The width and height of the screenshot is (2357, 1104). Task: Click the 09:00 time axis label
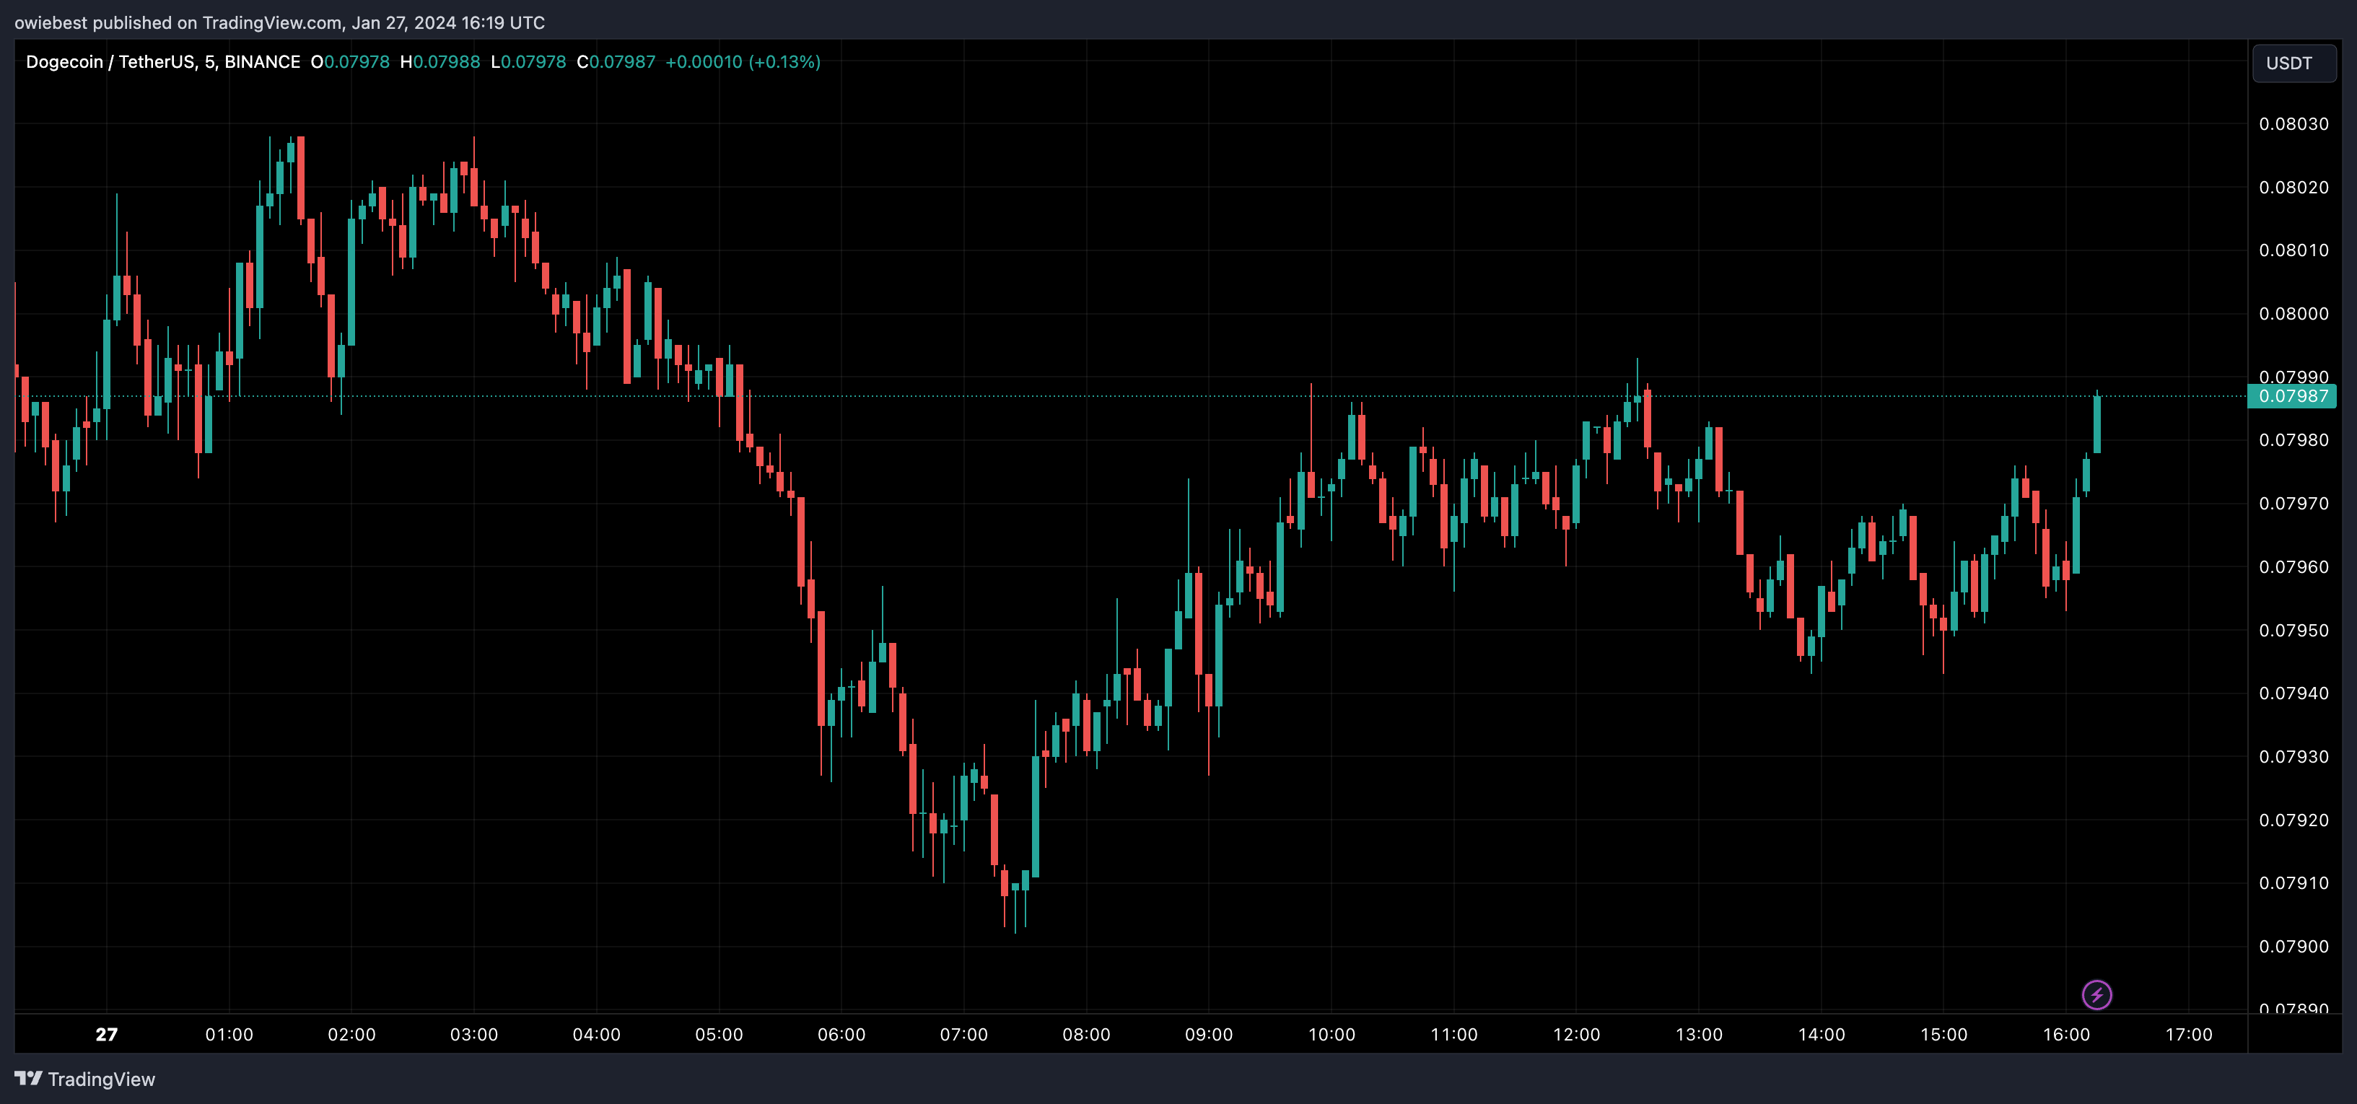(x=1208, y=1035)
